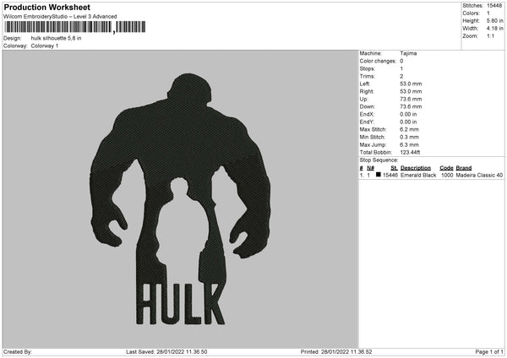Click the 'Colorway 1' value
Screen dimensions: 507x358
coord(45,46)
